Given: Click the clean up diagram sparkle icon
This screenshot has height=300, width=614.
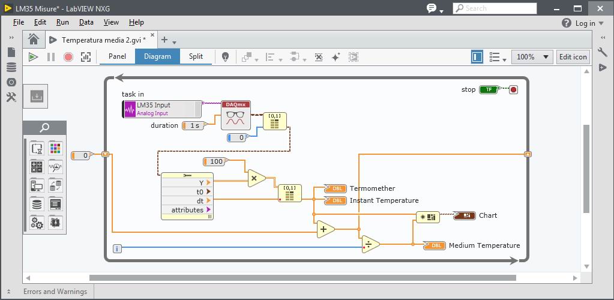Looking at the screenshot, I should pyautogui.click(x=336, y=57).
